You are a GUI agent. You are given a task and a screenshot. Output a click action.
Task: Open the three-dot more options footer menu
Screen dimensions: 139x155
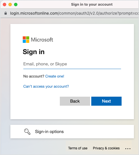tap(128, 148)
